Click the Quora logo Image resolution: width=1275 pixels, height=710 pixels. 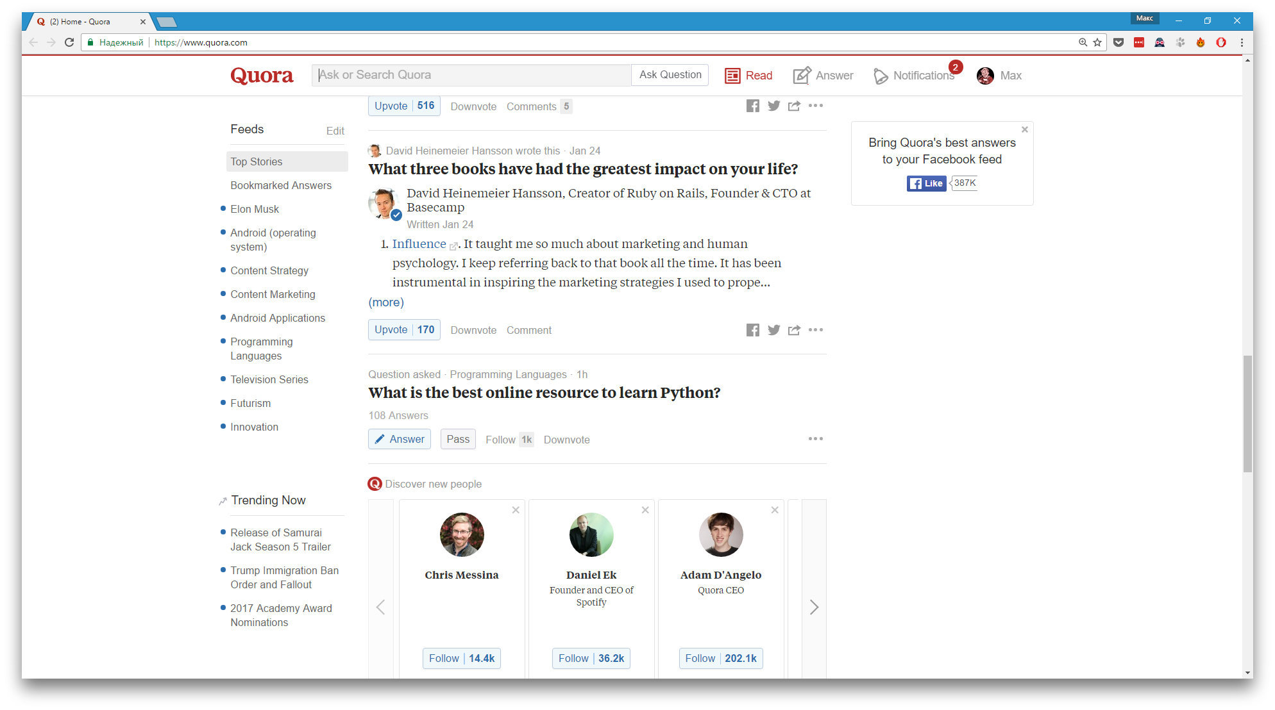point(262,76)
